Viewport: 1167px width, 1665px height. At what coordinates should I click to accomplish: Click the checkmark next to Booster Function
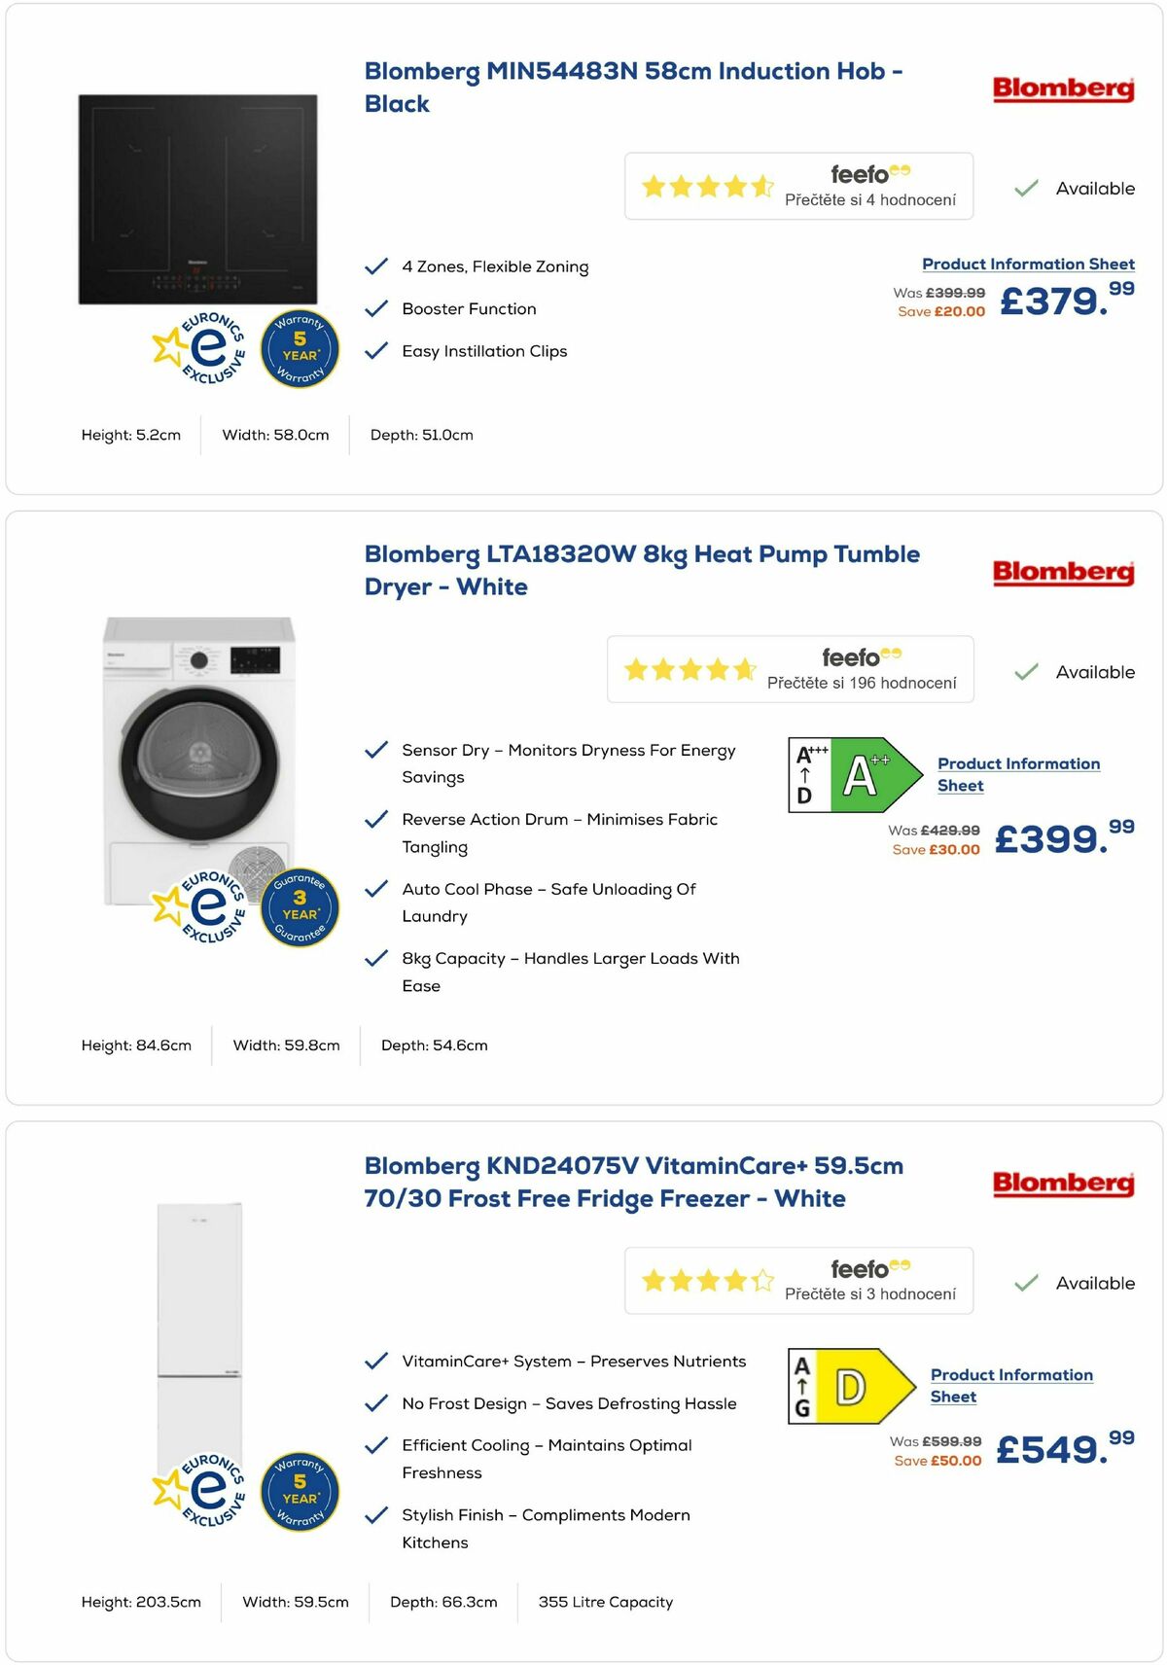376,308
